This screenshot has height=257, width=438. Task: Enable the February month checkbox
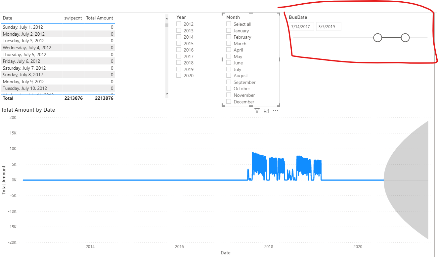point(229,37)
